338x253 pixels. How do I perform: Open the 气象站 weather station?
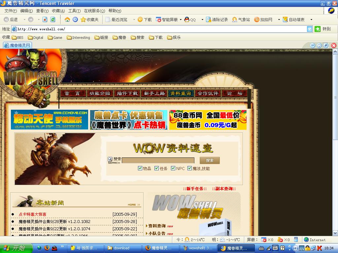click(241, 19)
